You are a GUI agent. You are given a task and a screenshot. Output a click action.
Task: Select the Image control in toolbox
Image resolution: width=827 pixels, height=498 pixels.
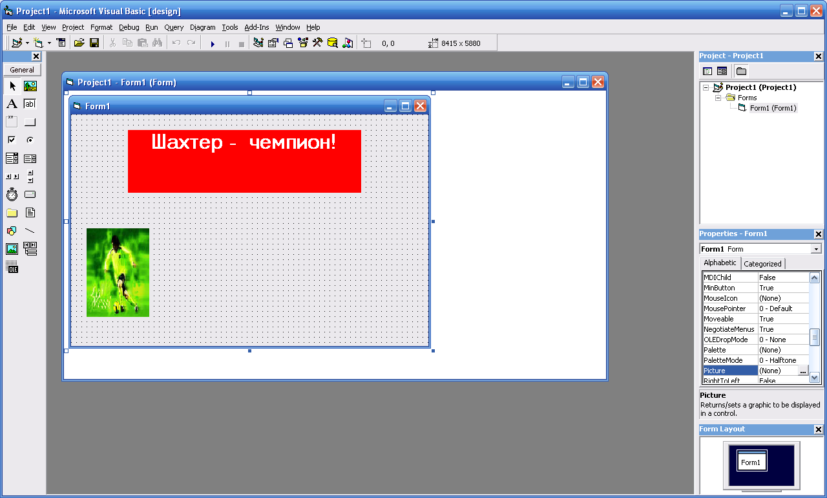coord(12,249)
